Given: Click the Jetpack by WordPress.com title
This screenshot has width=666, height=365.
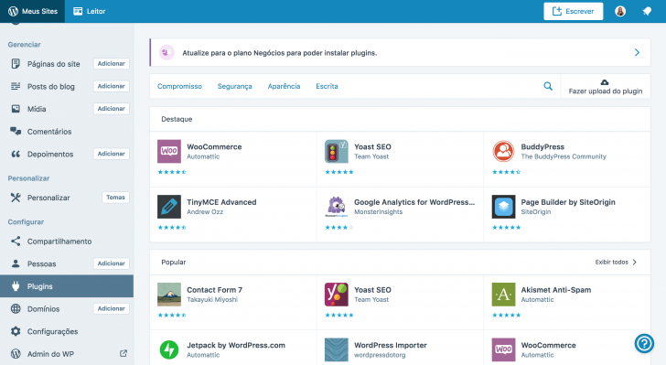Looking at the screenshot, I should [x=236, y=346].
